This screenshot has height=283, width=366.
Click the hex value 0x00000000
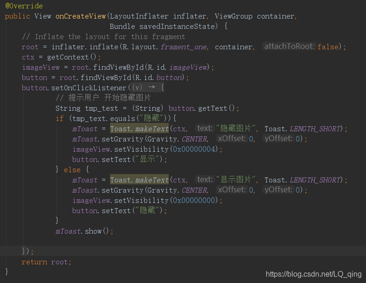pyautogui.click(x=194, y=201)
